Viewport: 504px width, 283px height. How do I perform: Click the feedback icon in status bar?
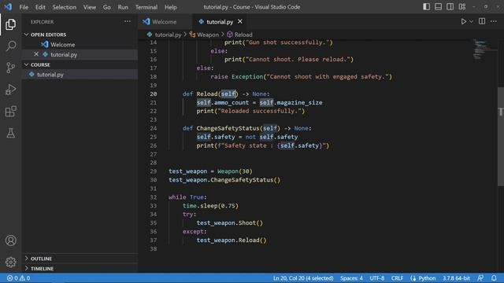[480, 278]
